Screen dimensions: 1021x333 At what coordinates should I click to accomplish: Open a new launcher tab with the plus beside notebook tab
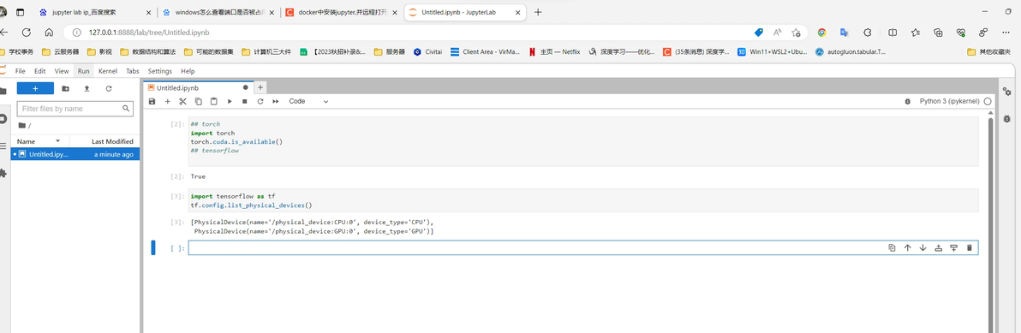tap(260, 87)
